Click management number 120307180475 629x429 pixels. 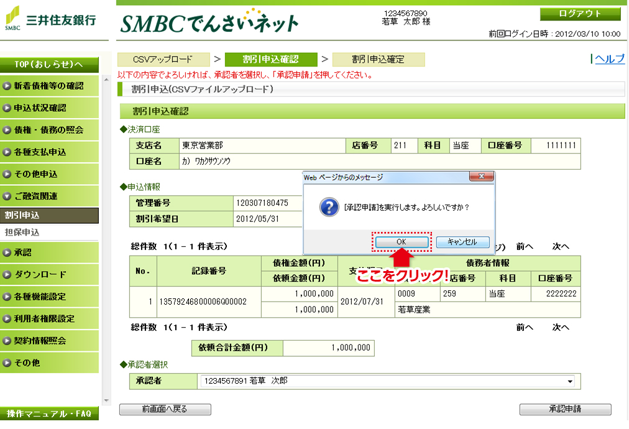click(262, 203)
